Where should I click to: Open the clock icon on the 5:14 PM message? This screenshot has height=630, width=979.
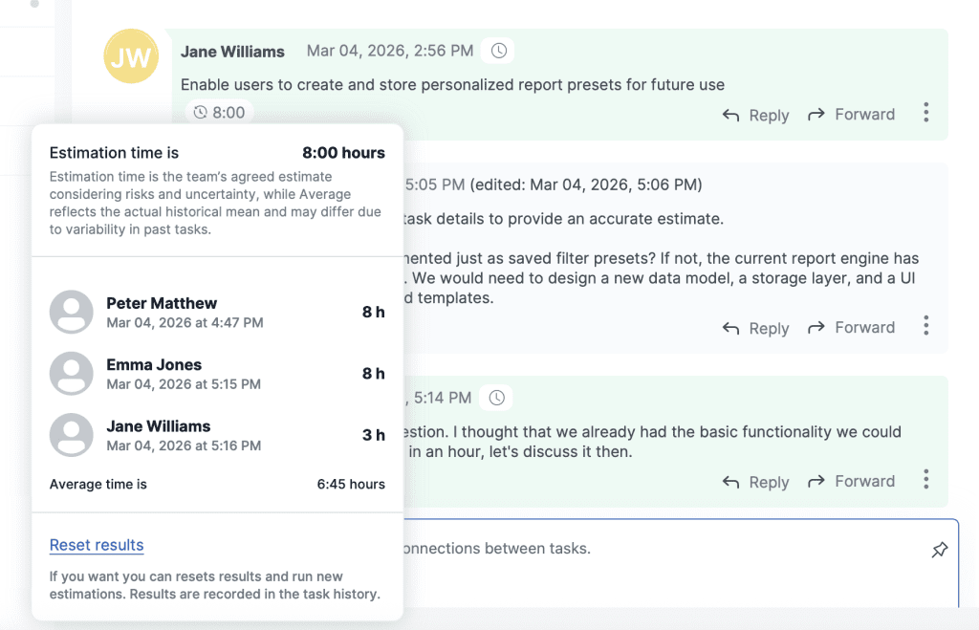pyautogui.click(x=495, y=397)
